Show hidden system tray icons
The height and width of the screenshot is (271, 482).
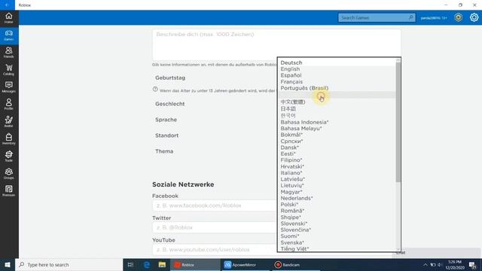(x=426, y=264)
